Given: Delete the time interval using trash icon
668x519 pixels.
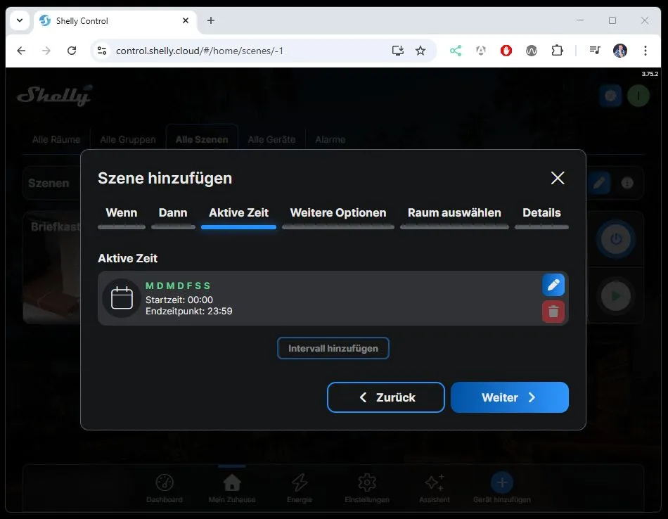Looking at the screenshot, I should coord(553,312).
